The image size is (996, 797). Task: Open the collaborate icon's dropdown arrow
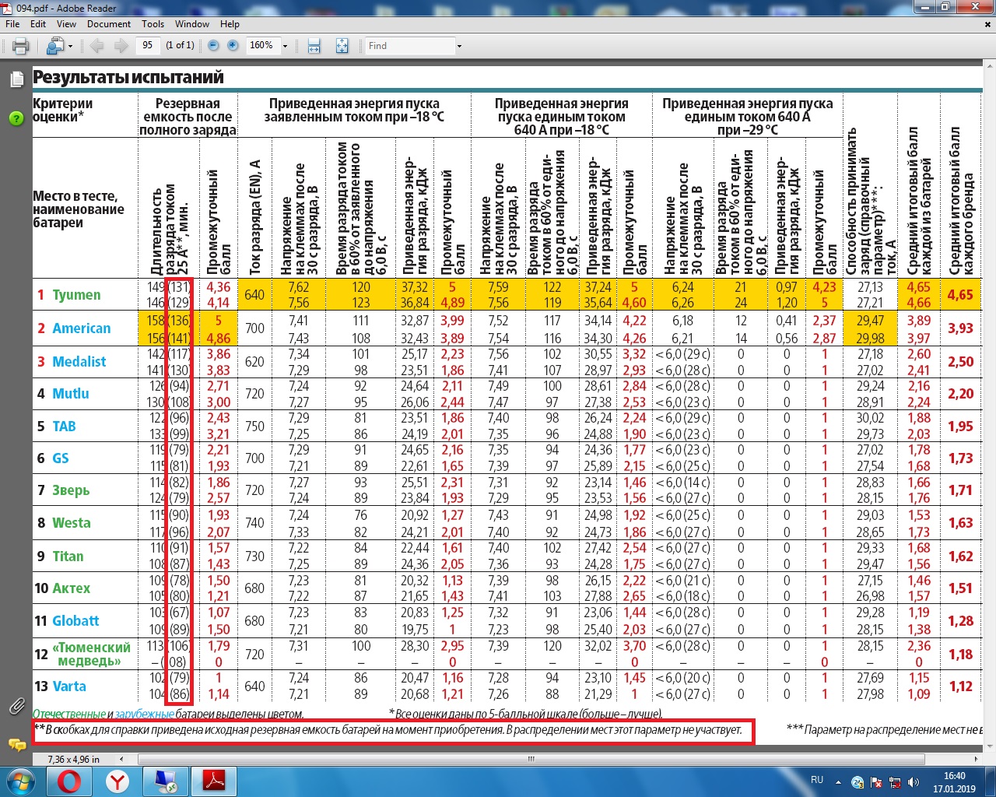click(x=70, y=47)
